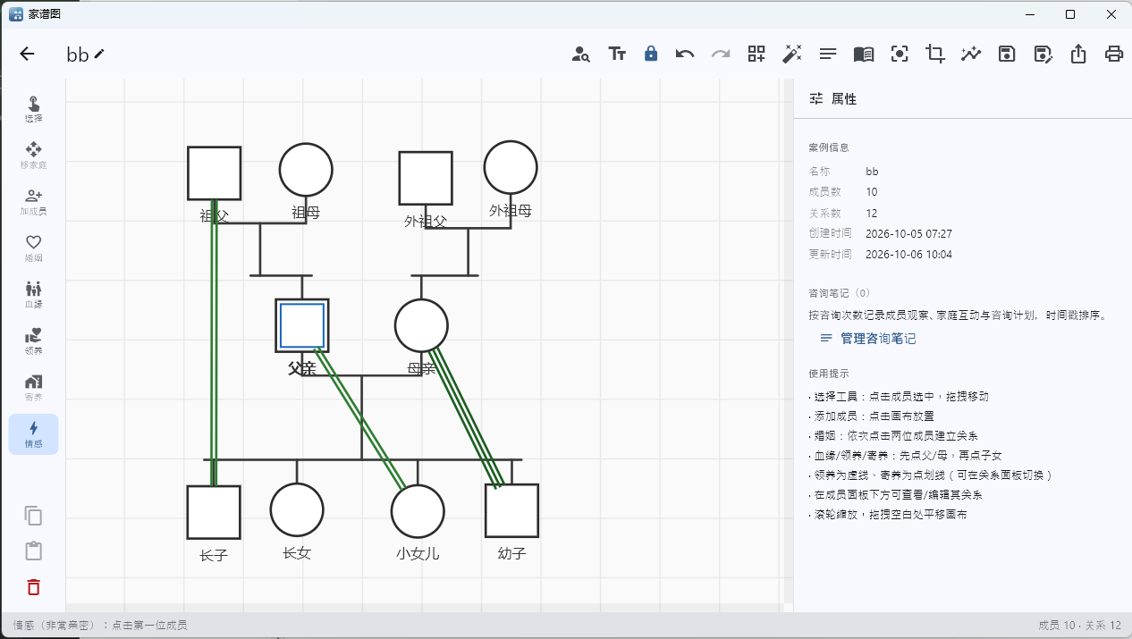This screenshot has width=1132, height=639.
Task: Open the search member tool
Action: [581, 54]
